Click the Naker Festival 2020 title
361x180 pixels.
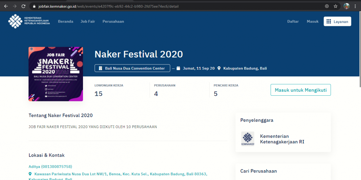(x=139, y=54)
